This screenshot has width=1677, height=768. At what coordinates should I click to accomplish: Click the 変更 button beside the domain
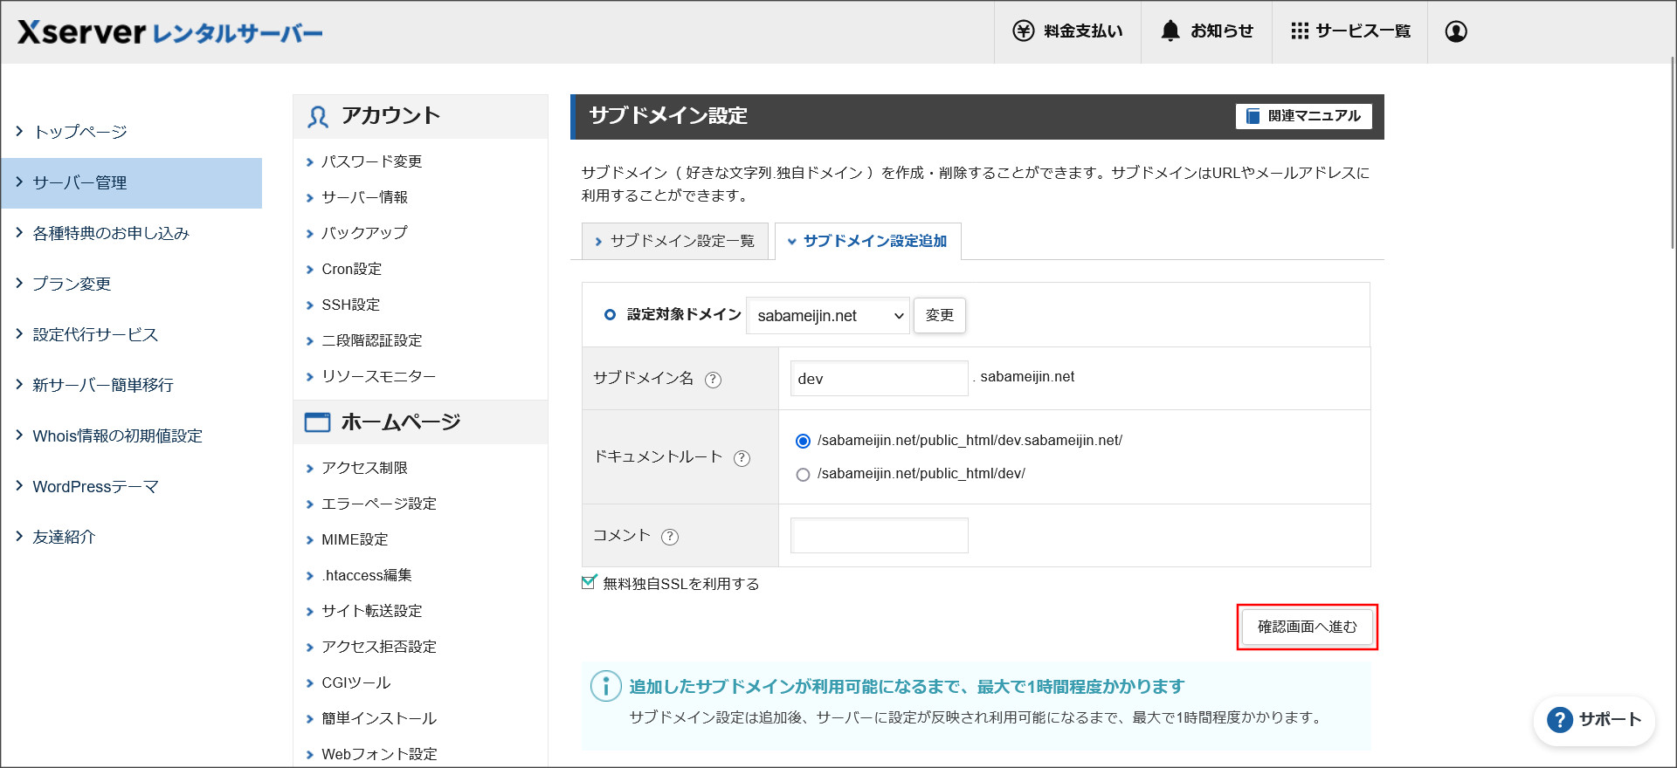point(939,315)
